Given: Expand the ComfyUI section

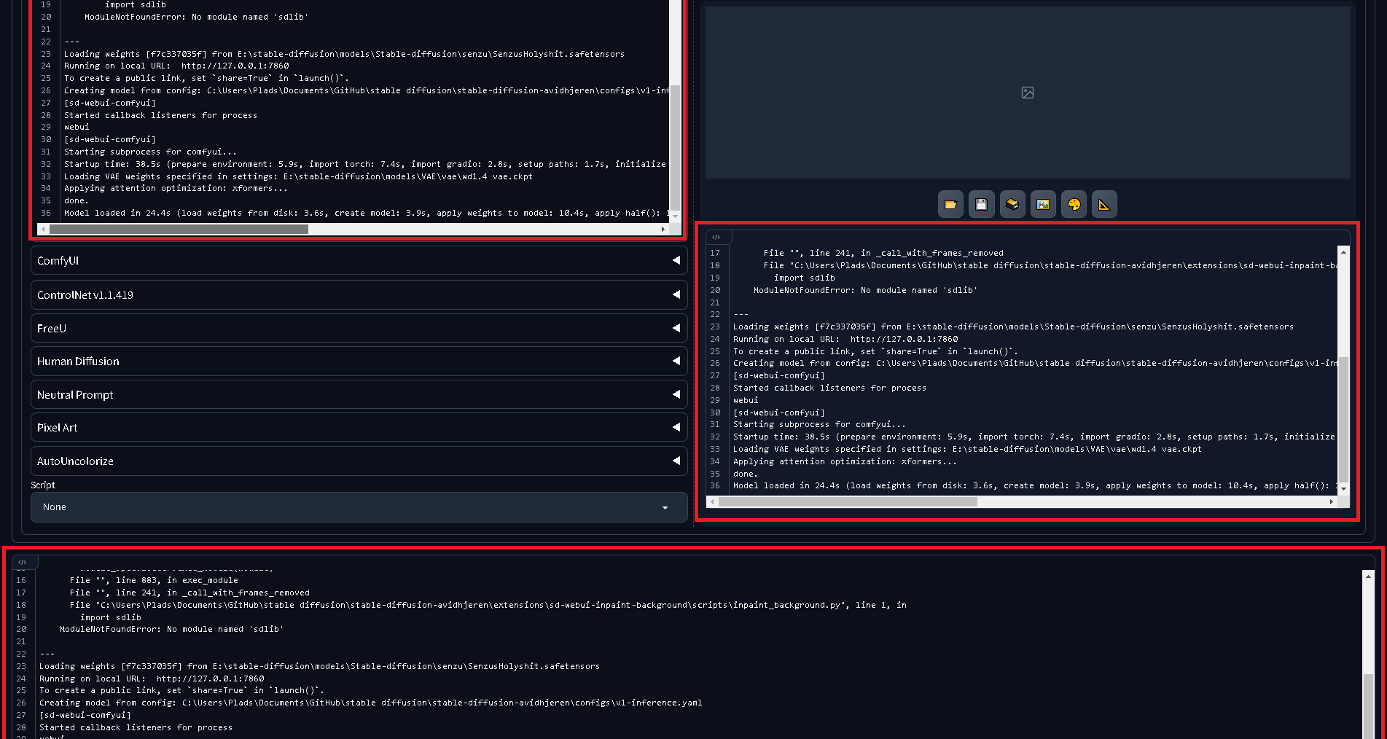Looking at the screenshot, I should click(x=359, y=260).
